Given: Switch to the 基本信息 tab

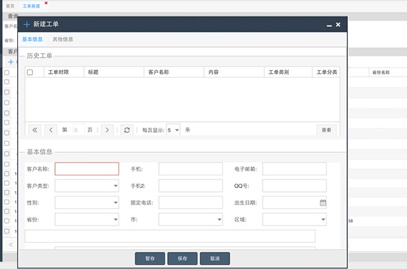Looking at the screenshot, I should pyautogui.click(x=32, y=39).
